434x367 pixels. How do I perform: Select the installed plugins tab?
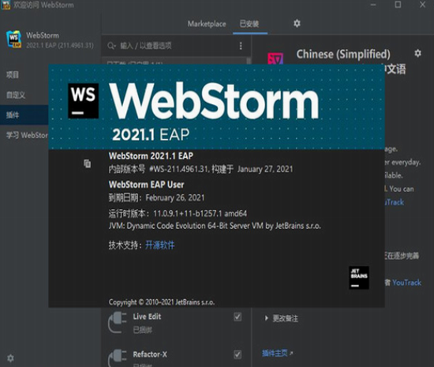click(249, 24)
